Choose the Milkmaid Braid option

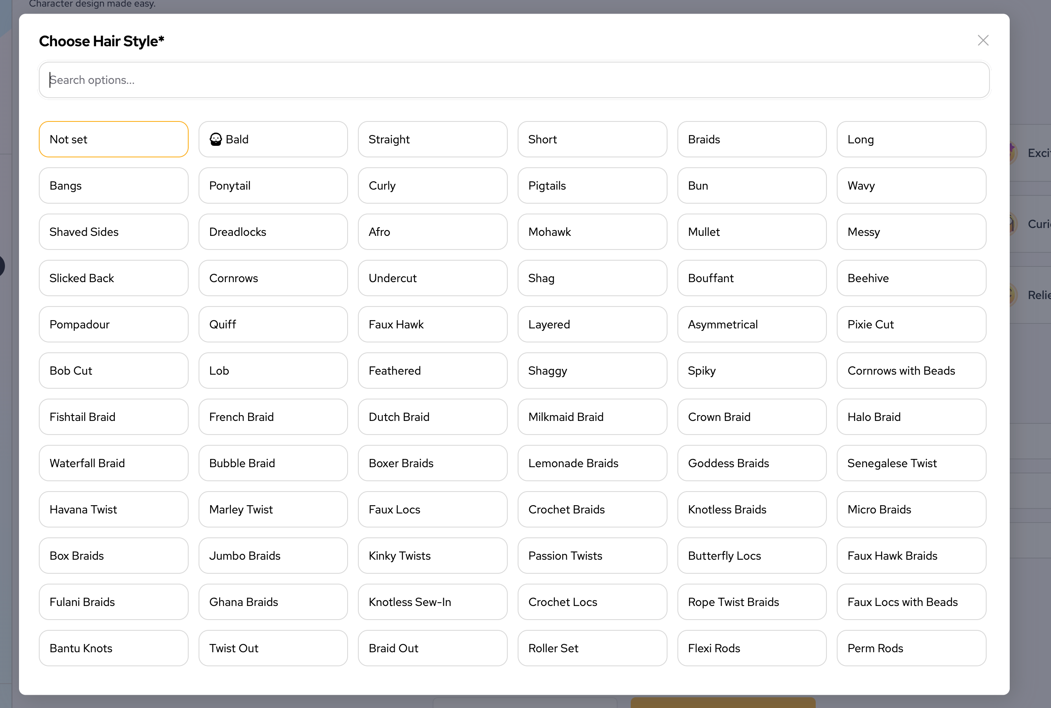coord(592,417)
